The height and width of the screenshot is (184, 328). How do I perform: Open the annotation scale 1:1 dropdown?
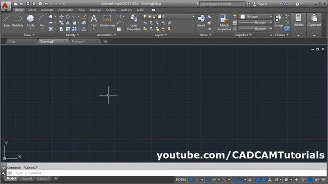(x=278, y=179)
